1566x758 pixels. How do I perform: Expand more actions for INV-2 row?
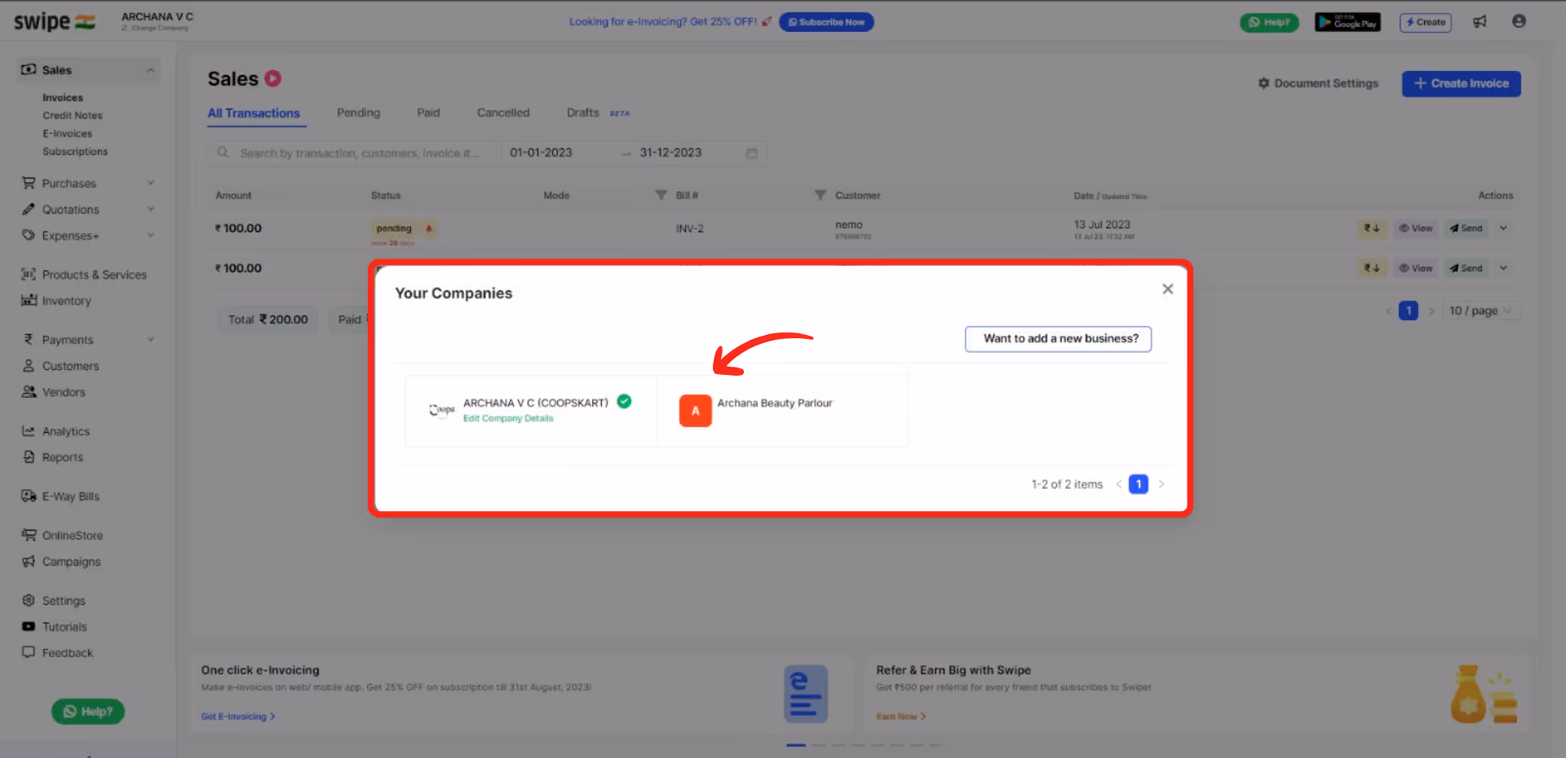pyautogui.click(x=1503, y=228)
